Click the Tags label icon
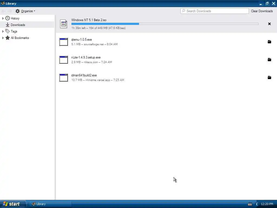The height and width of the screenshot is (208, 277). [x=7, y=31]
